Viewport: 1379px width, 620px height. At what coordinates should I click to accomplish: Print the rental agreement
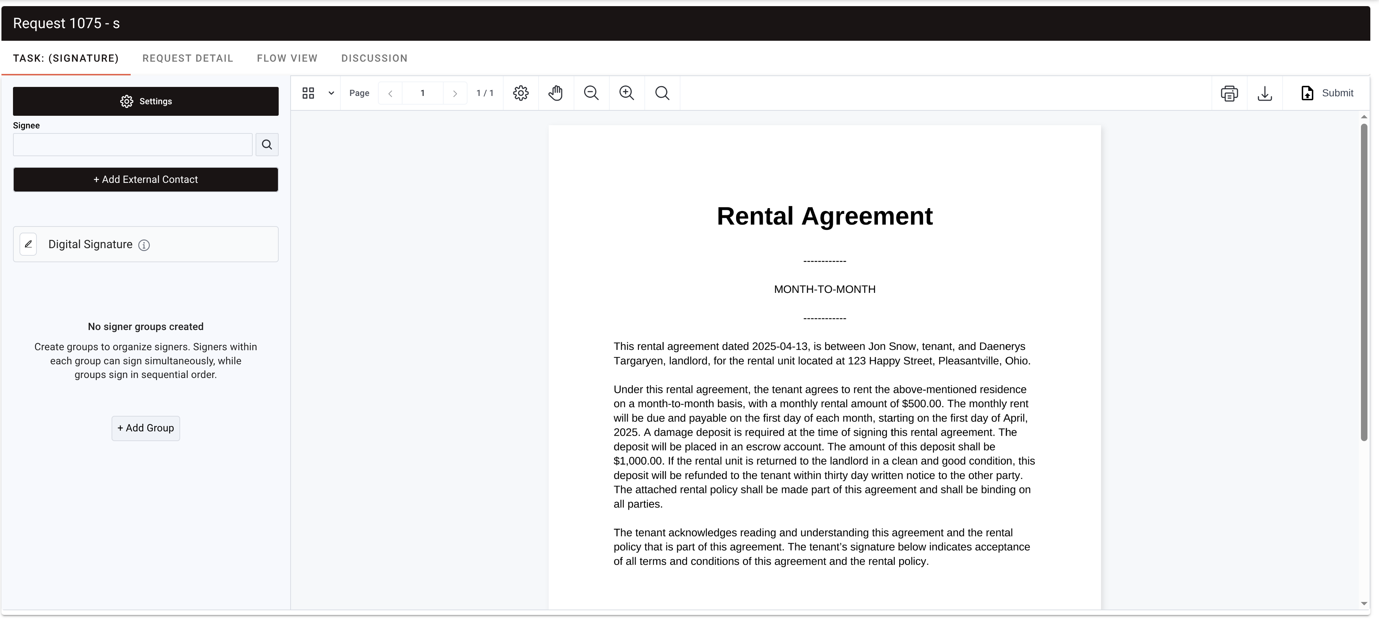pyautogui.click(x=1230, y=93)
